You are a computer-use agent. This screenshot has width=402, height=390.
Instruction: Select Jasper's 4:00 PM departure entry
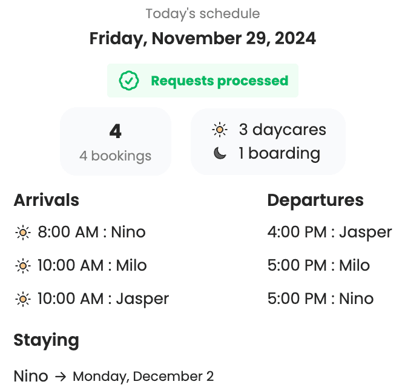[329, 233]
